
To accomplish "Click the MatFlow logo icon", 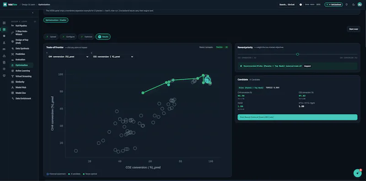I will pos(5,5).
